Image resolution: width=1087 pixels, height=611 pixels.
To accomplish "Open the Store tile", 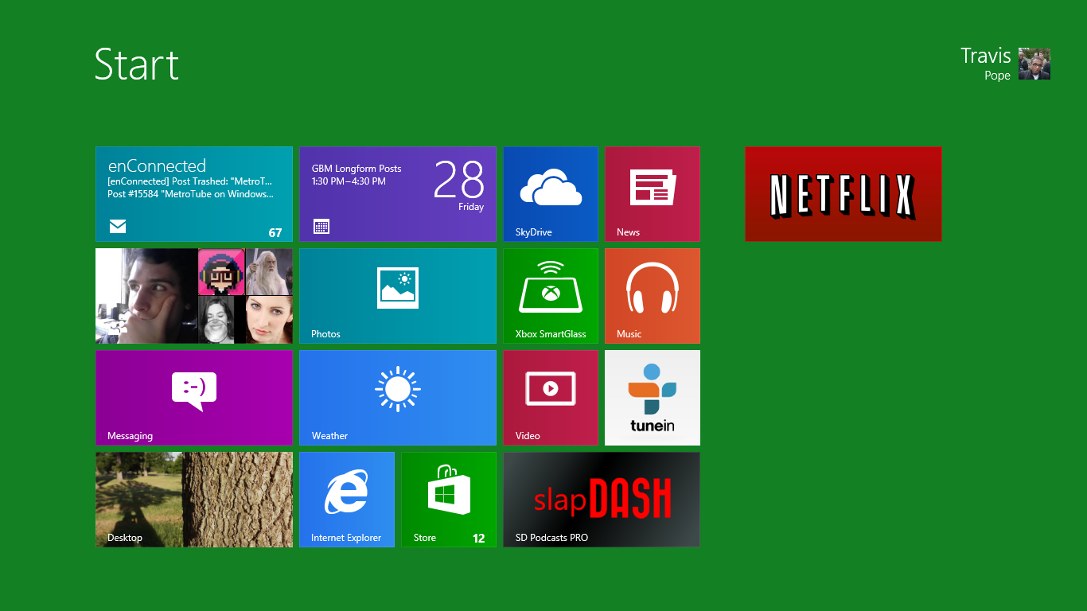I will coord(449,500).
